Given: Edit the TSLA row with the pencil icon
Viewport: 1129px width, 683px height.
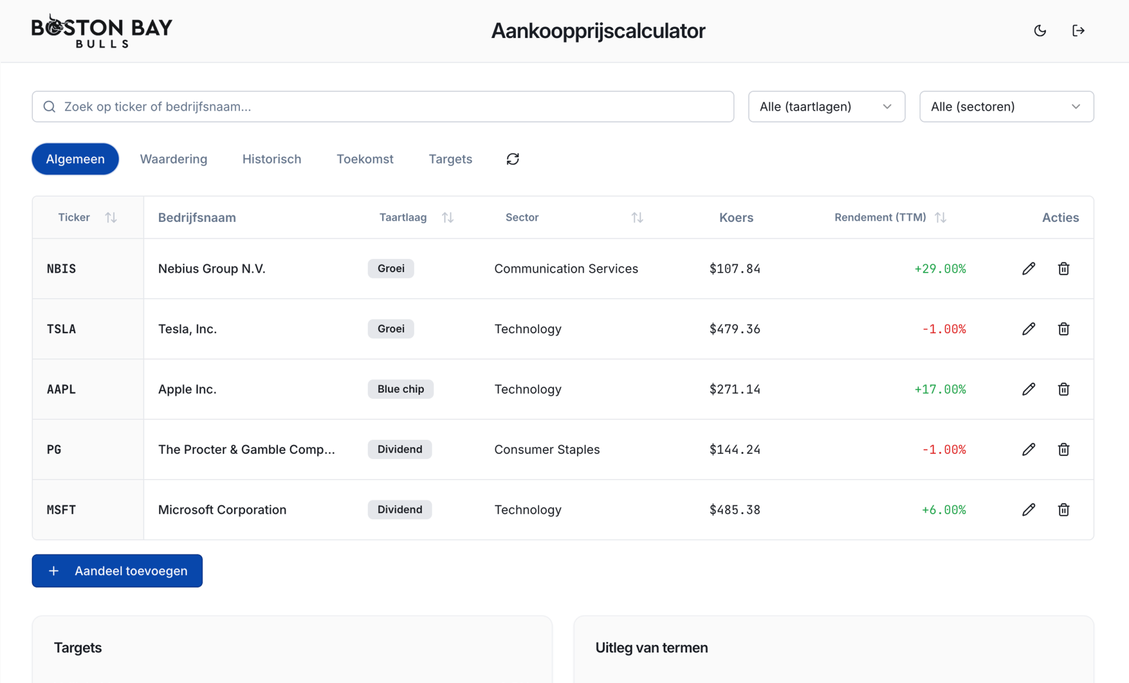Looking at the screenshot, I should pyautogui.click(x=1029, y=329).
